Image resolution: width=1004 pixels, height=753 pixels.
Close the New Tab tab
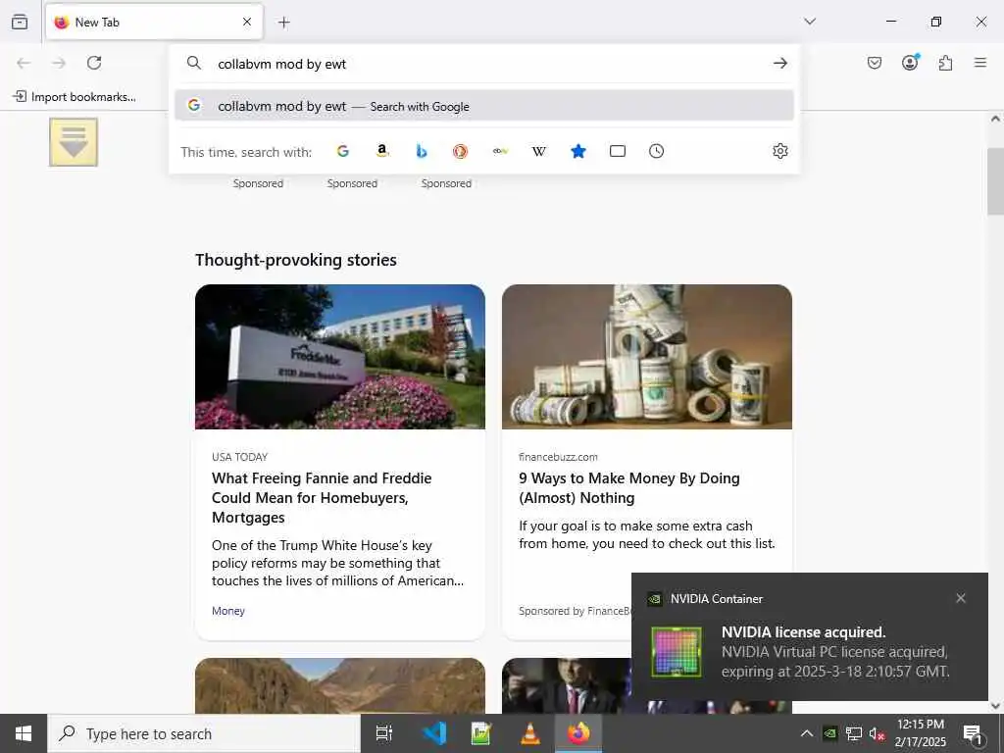pos(247,22)
